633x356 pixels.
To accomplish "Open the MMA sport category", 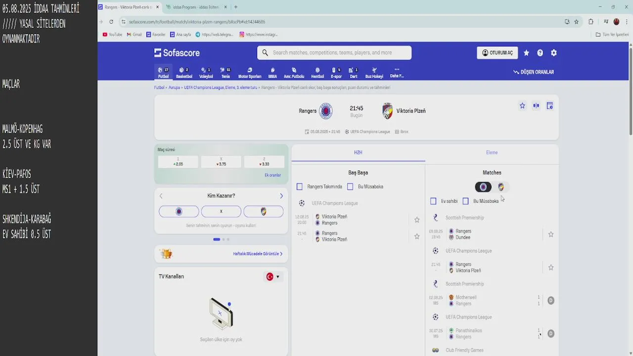I will point(272,73).
